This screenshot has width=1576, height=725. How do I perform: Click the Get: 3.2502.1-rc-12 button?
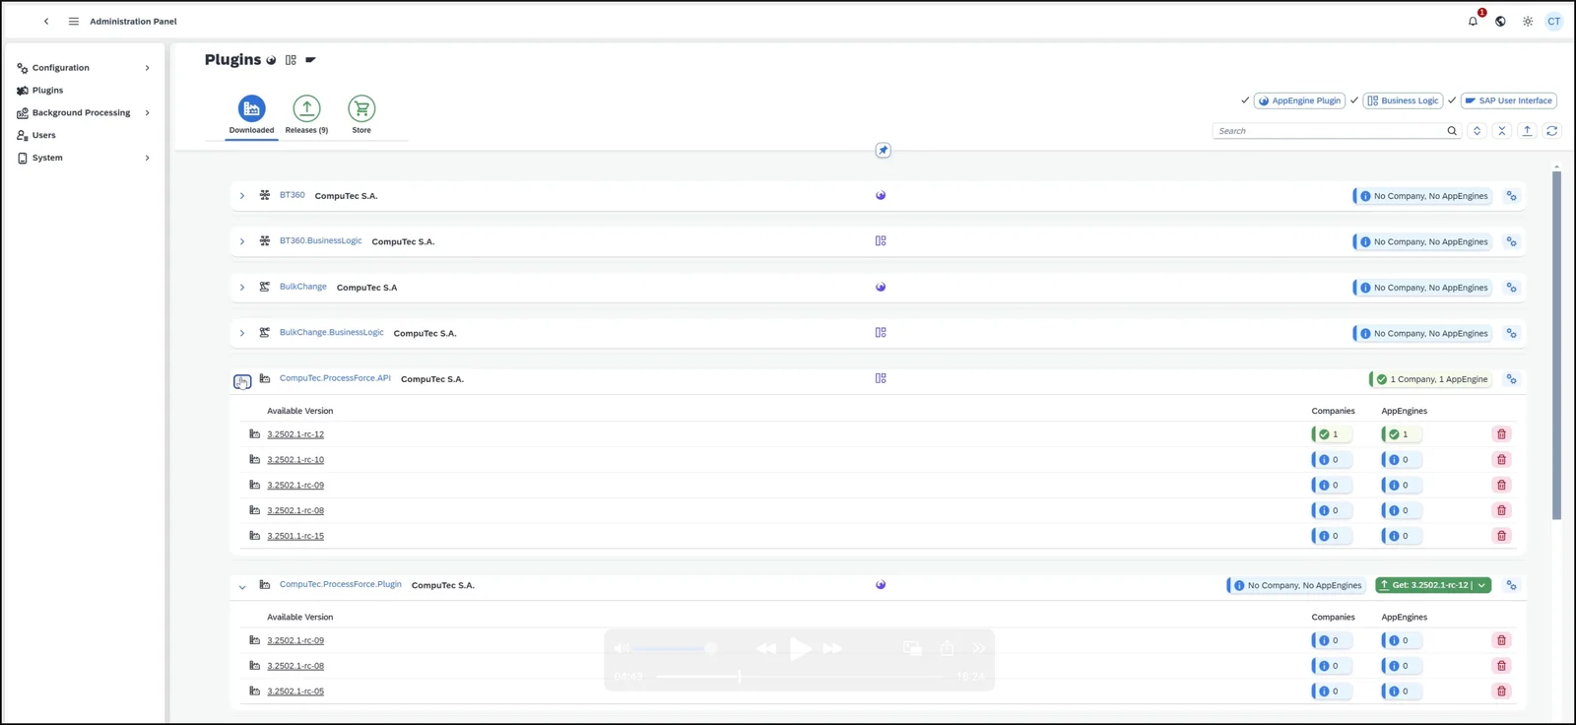[x=1426, y=585]
